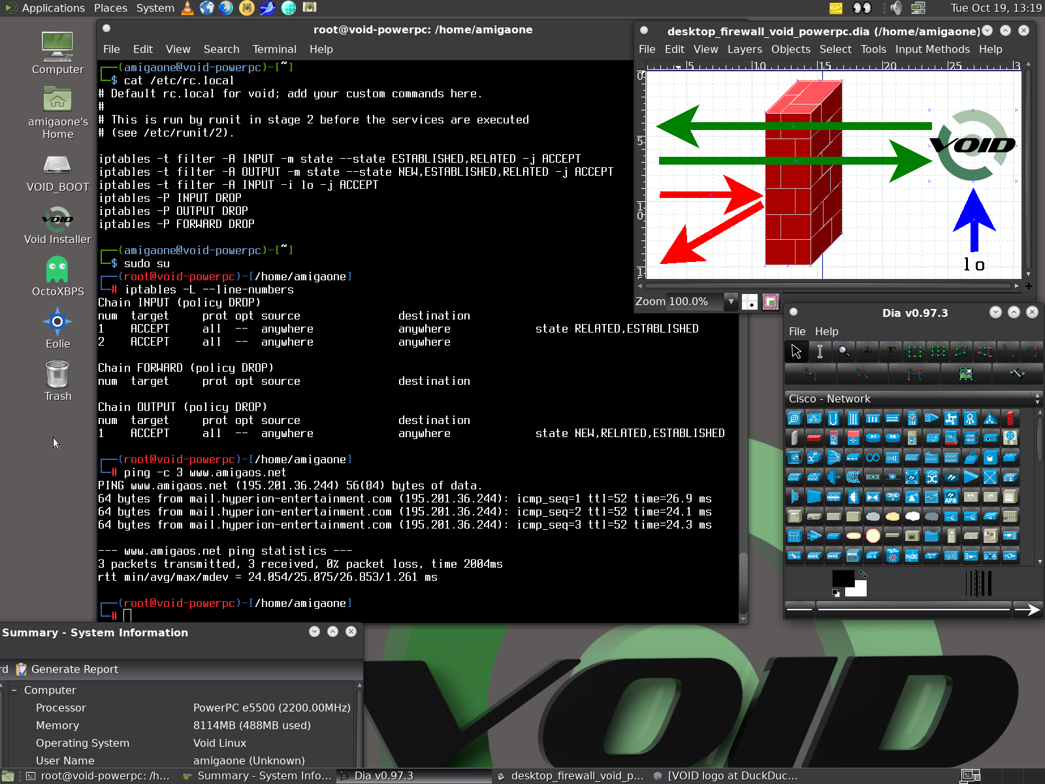Open the File menu in the diagram window
Viewport: 1045px width, 784px height.
click(647, 49)
